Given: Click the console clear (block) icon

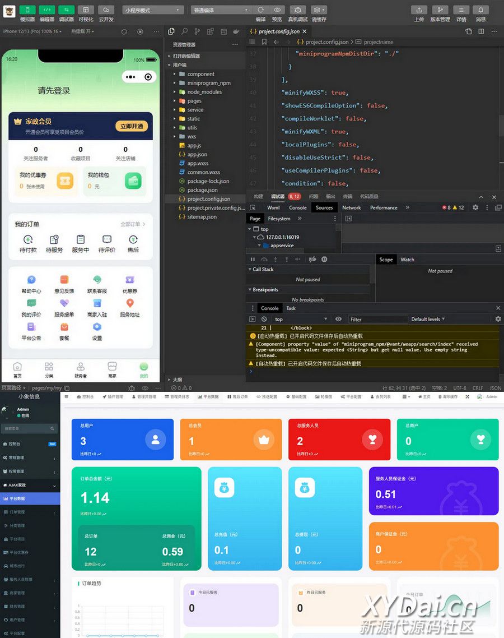Looking at the screenshot, I should click(x=264, y=319).
